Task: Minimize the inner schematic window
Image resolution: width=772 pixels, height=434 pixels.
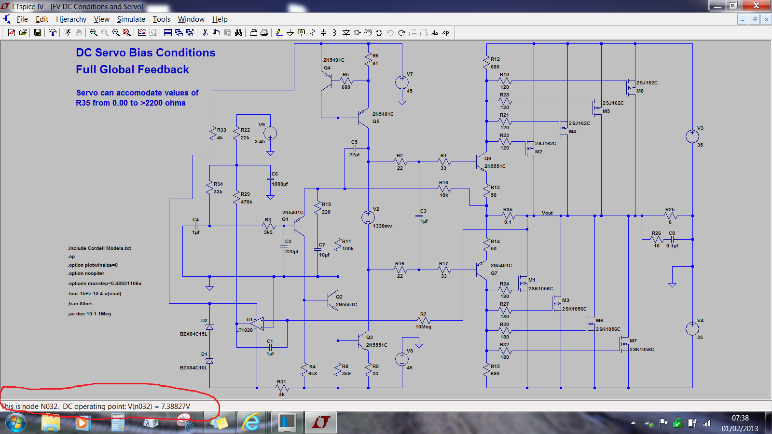Action: [743, 19]
